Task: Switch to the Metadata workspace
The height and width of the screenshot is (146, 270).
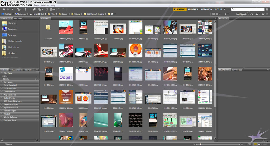Action: click(x=206, y=9)
